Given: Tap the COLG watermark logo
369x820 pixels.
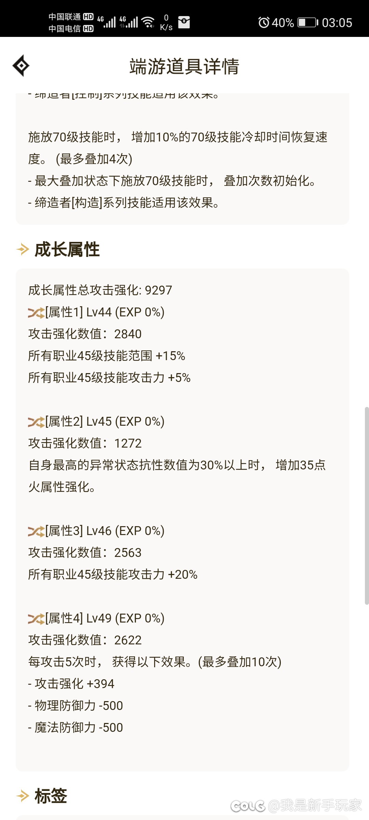Looking at the screenshot, I should point(248,806).
